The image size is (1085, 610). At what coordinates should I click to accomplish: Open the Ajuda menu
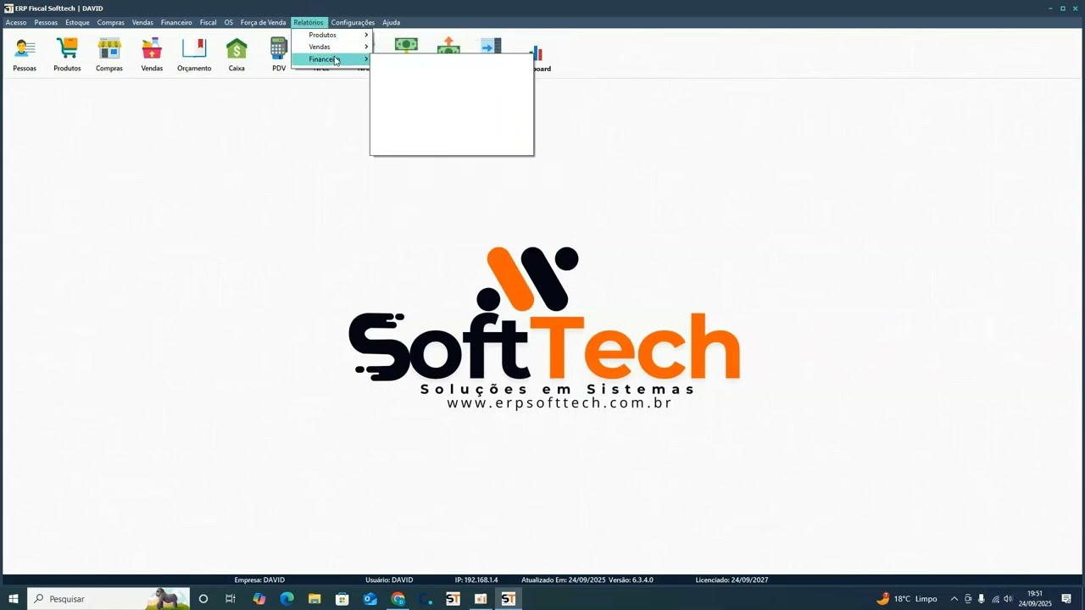[391, 23]
